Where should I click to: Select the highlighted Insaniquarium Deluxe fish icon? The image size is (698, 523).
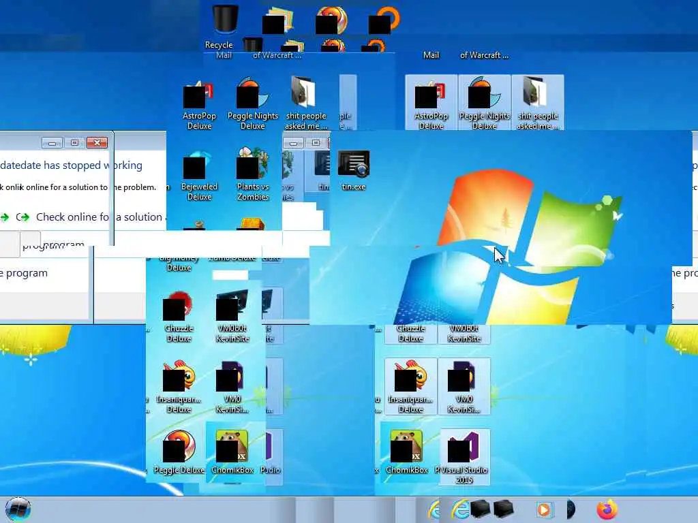[x=410, y=387]
